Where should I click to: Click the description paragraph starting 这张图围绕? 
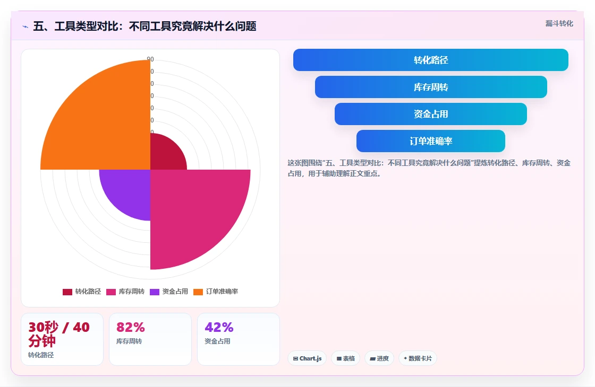pyautogui.click(x=429, y=168)
